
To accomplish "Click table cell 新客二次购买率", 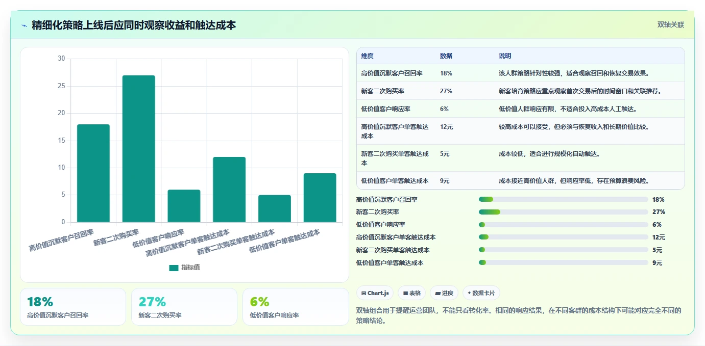I will pos(383,91).
